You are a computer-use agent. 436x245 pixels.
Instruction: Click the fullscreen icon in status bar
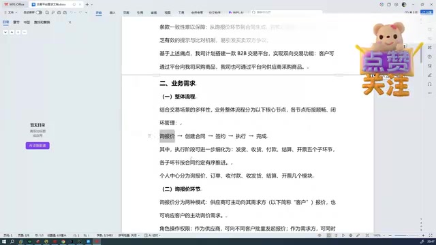(x=431, y=235)
